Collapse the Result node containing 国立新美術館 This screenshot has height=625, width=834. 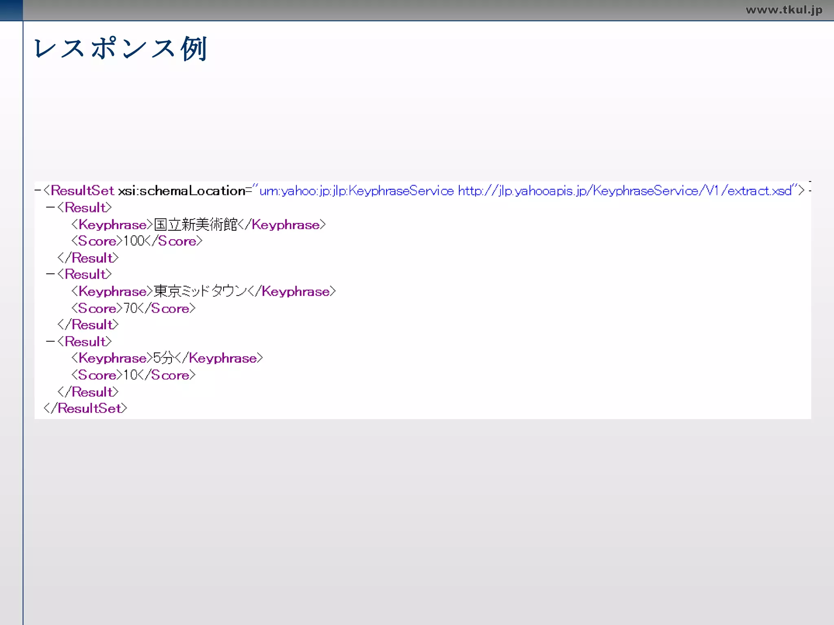tap(50, 208)
